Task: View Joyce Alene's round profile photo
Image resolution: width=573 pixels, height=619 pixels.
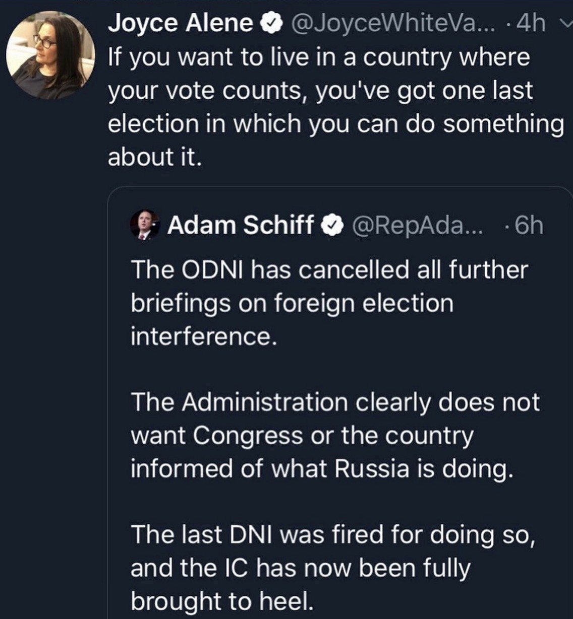Action: click(x=50, y=54)
